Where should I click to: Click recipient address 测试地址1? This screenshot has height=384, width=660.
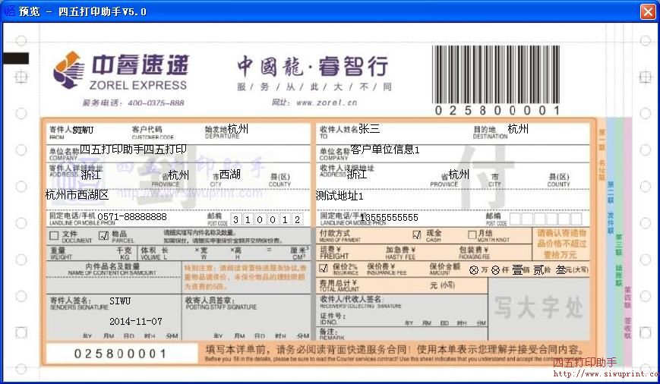coord(339,196)
